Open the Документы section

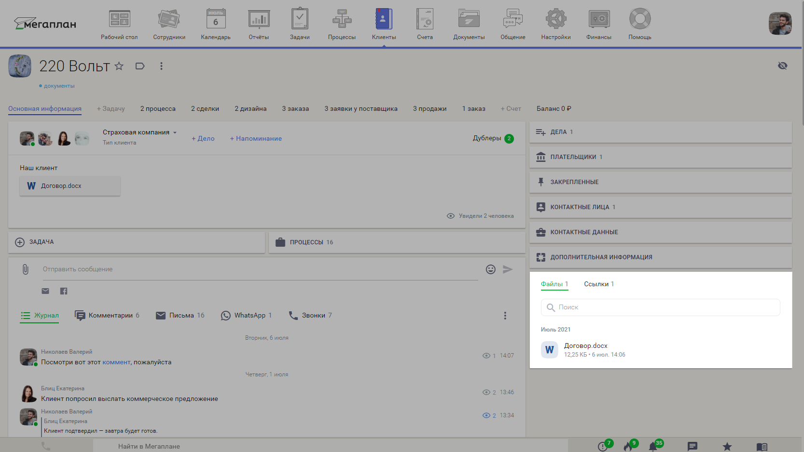click(469, 24)
